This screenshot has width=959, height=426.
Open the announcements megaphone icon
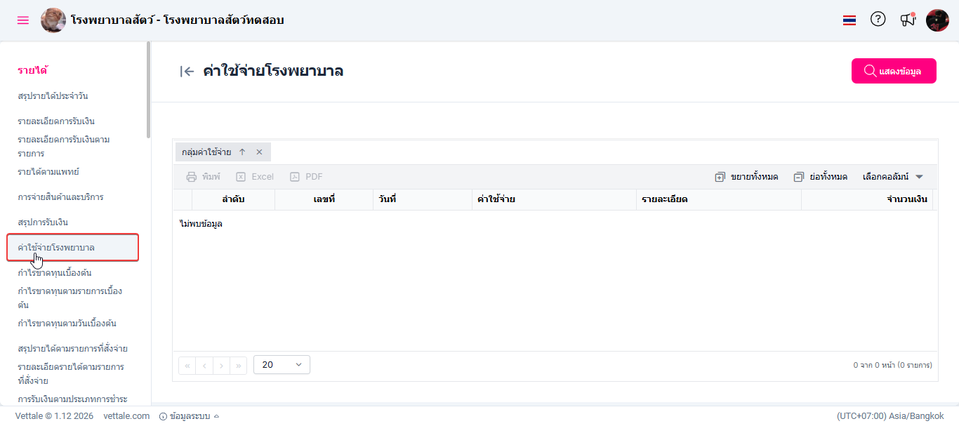click(908, 20)
